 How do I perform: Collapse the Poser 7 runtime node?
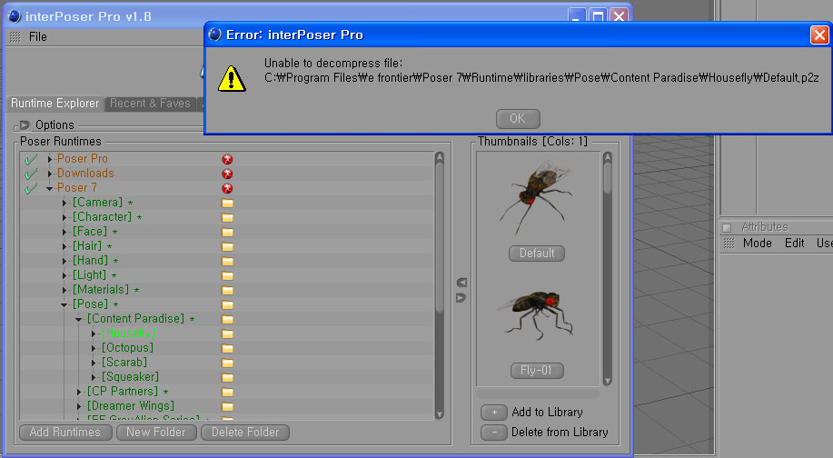(49, 188)
